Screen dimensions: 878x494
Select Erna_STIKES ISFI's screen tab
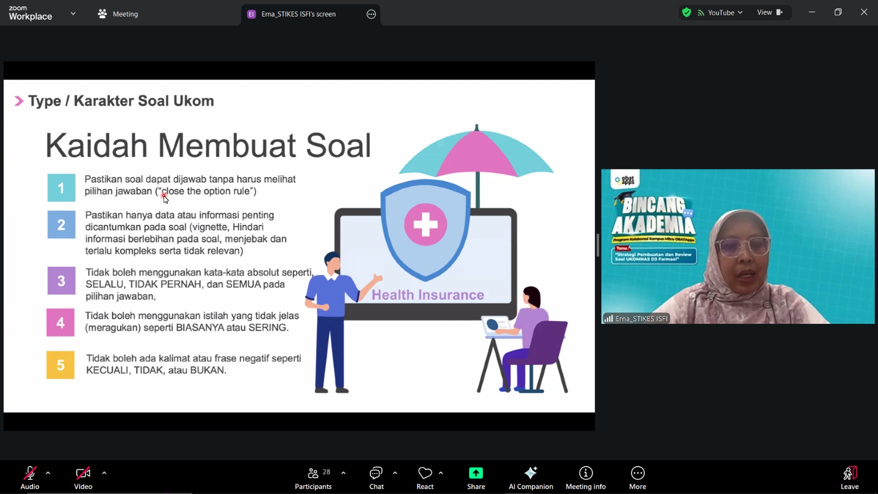tap(299, 14)
